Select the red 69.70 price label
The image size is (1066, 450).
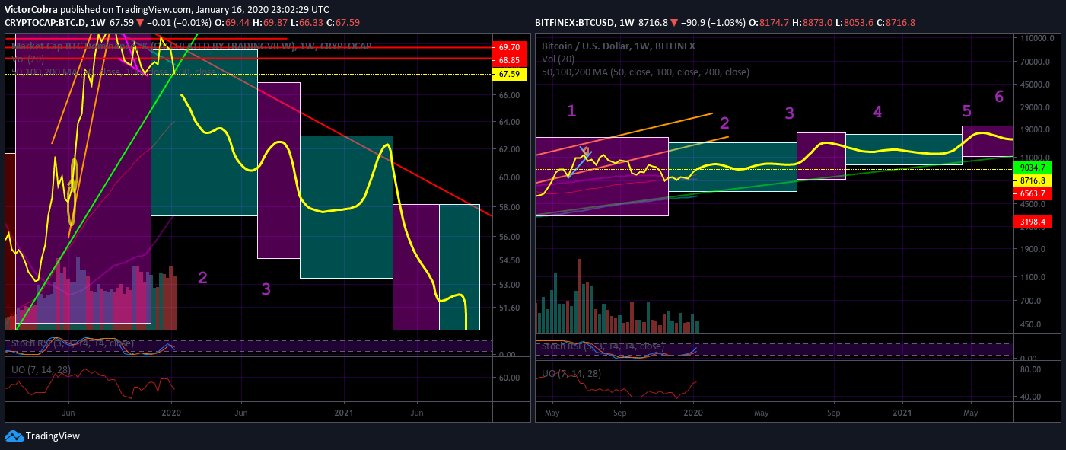(x=509, y=47)
